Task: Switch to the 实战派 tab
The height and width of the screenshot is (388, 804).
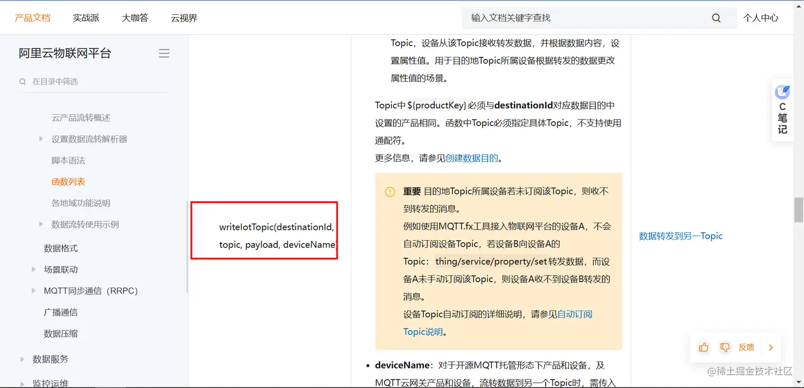Action: (86, 18)
